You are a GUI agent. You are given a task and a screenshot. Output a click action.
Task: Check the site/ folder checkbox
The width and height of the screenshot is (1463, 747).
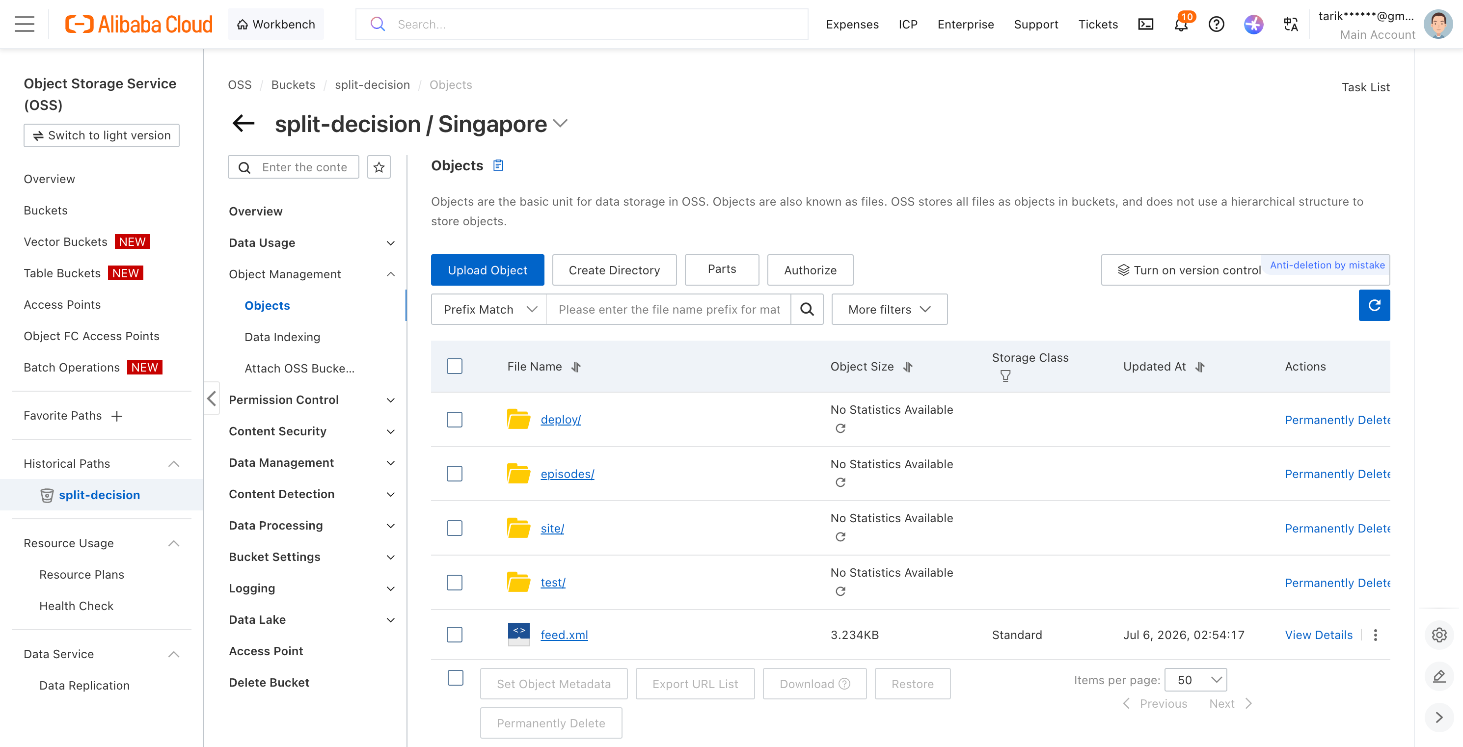pos(454,528)
